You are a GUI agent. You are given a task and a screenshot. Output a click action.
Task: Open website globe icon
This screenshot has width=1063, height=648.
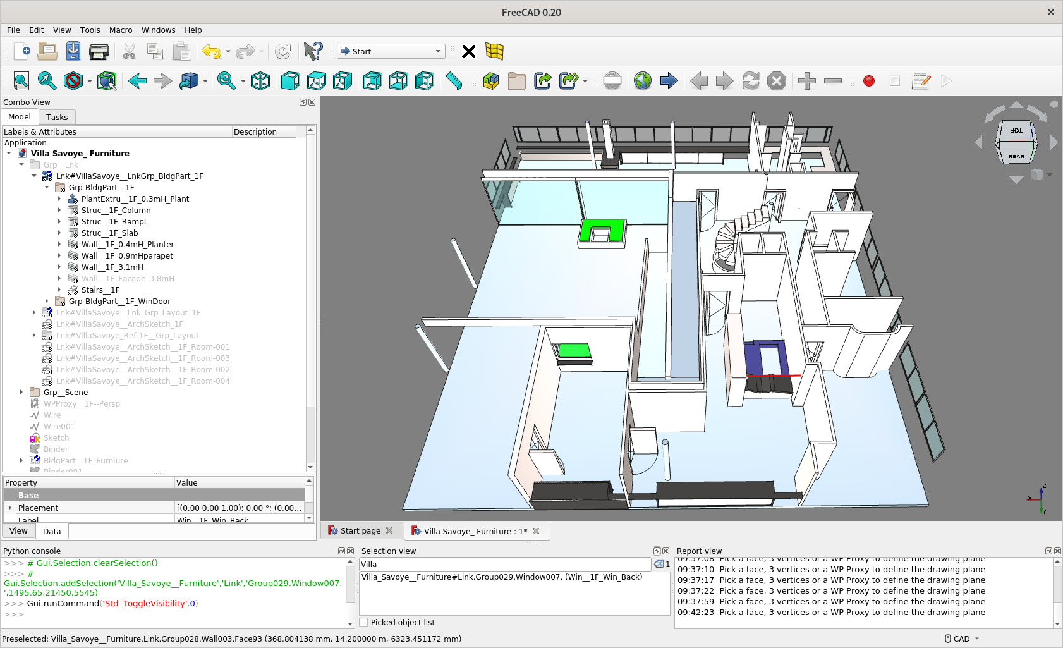pos(643,81)
